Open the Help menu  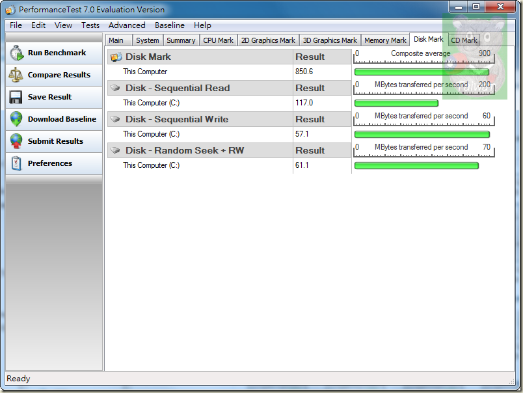click(x=202, y=25)
